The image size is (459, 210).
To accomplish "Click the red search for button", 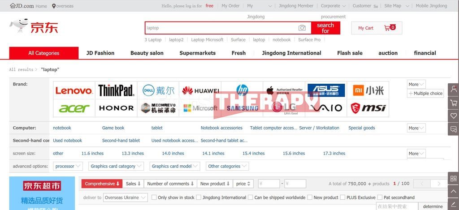I will pos(325,28).
